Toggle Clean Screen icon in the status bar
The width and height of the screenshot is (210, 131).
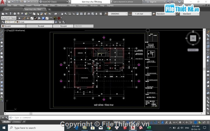(x=204, y=122)
